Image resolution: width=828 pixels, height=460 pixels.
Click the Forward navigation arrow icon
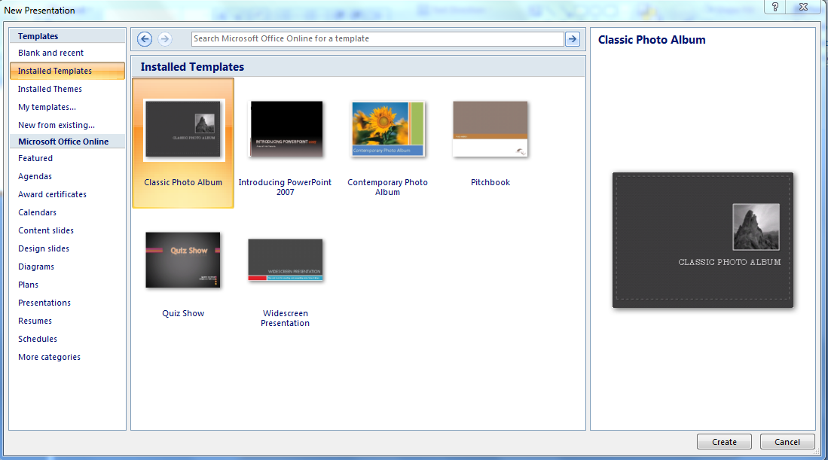coord(165,39)
